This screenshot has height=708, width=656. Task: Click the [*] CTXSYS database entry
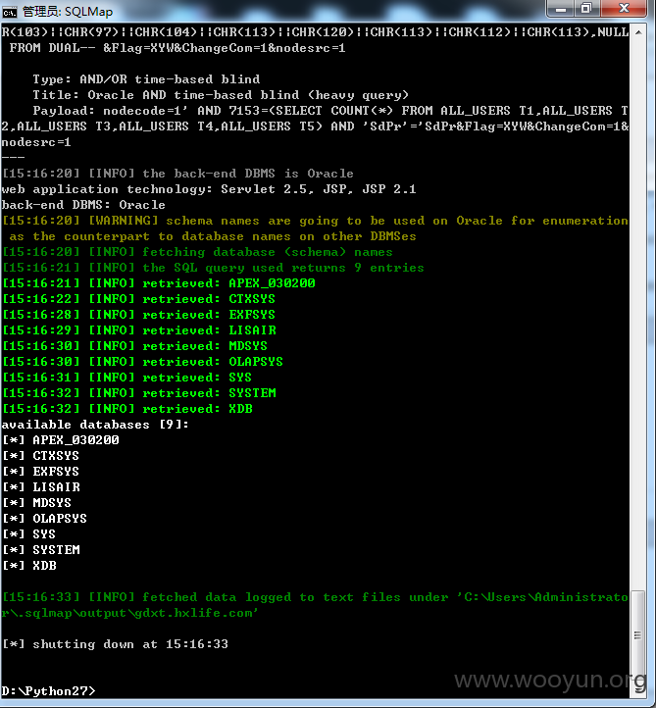tap(40, 456)
